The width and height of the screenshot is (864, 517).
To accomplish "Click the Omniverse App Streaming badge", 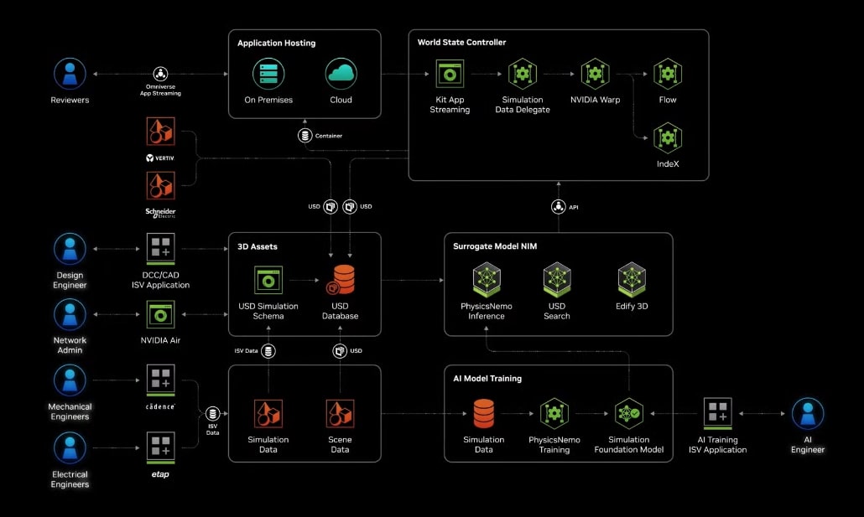I will click(159, 74).
